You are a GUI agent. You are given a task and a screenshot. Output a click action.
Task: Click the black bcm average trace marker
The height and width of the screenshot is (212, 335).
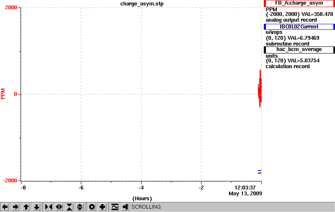260,173
